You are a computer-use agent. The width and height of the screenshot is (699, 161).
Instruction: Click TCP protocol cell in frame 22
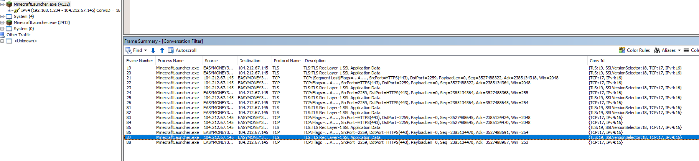pos(276,83)
